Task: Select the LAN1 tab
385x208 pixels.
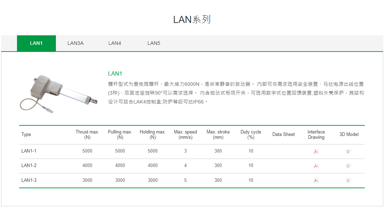Action: pos(36,43)
